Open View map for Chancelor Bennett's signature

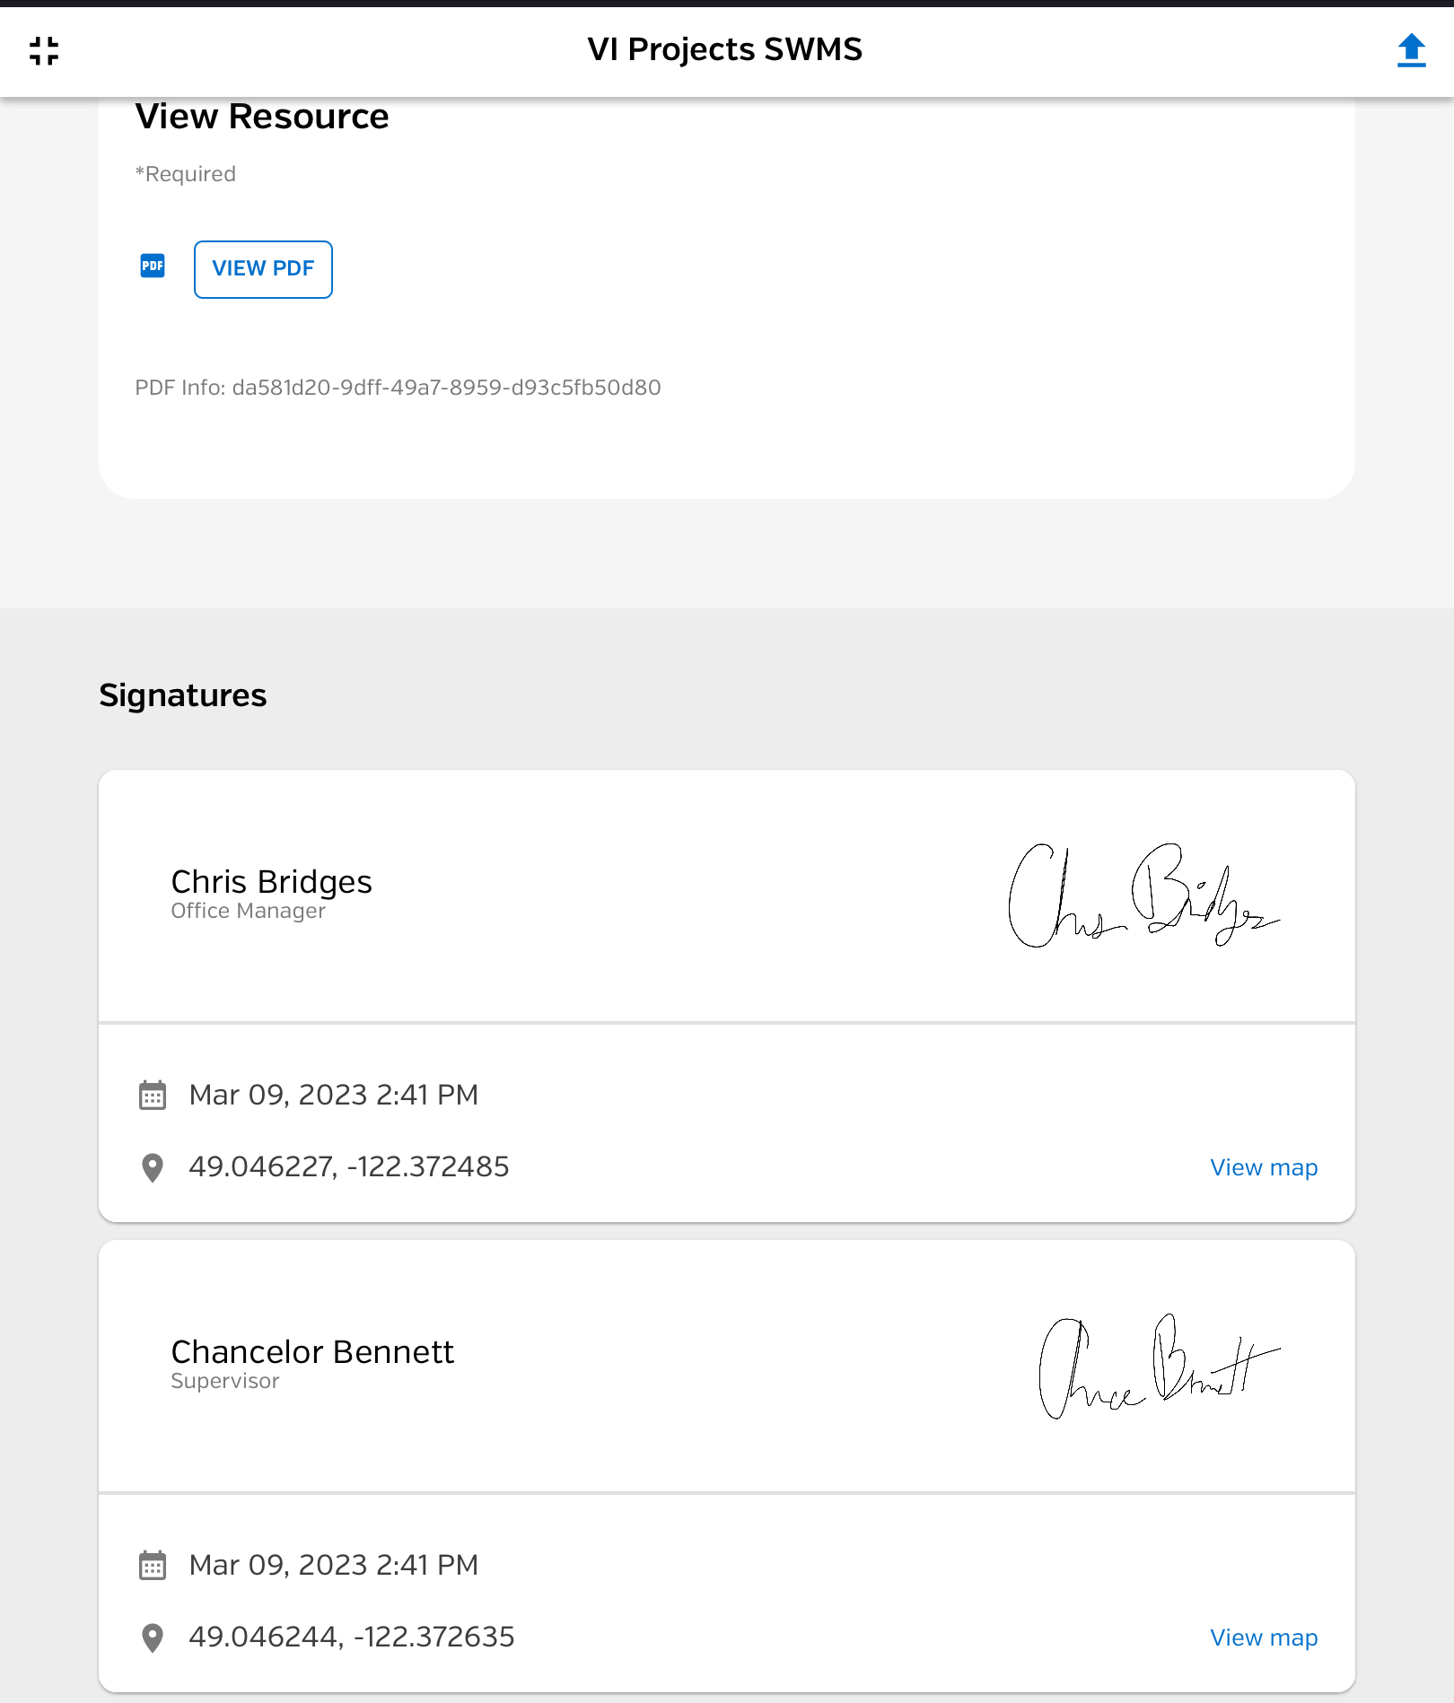(x=1264, y=1637)
